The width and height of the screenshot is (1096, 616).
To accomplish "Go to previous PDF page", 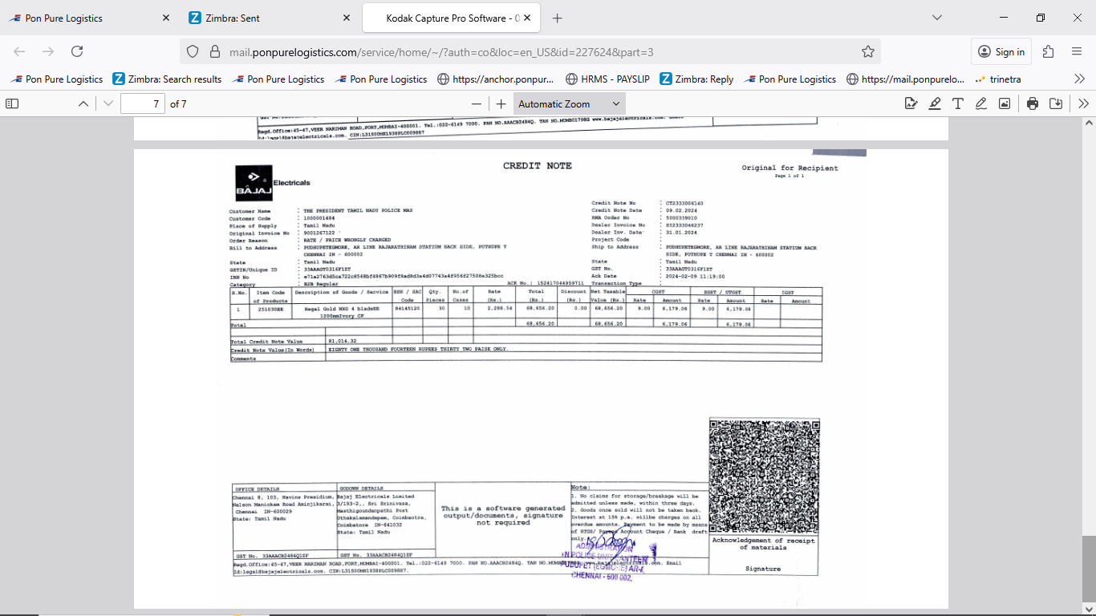I will [83, 103].
